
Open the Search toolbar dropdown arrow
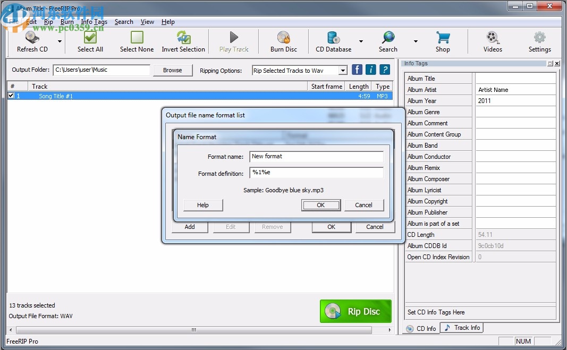click(416, 41)
